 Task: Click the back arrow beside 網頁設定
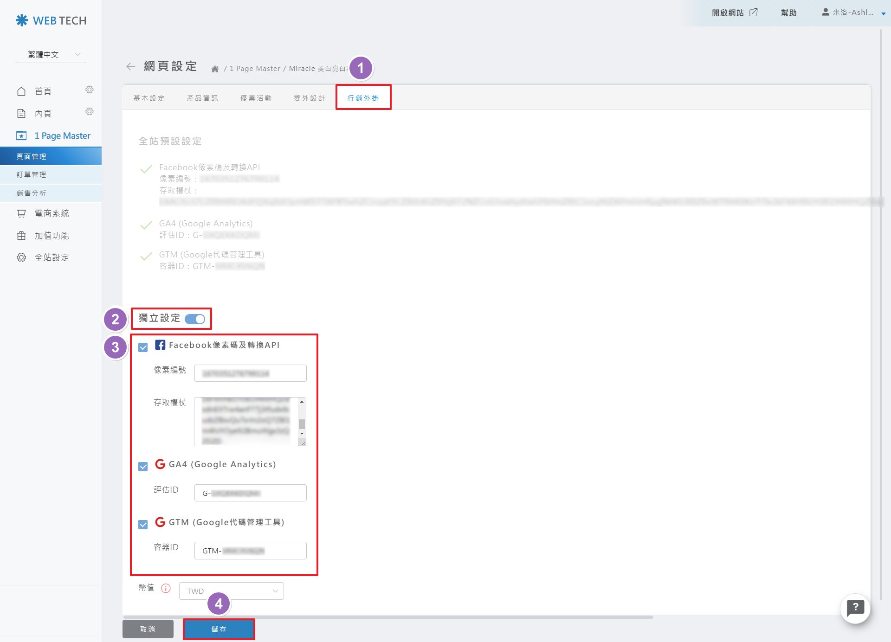click(130, 66)
